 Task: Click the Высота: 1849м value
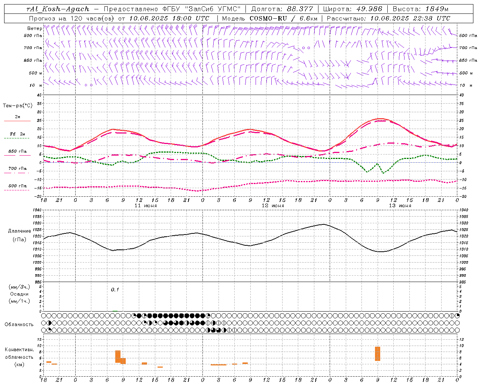[421, 9]
